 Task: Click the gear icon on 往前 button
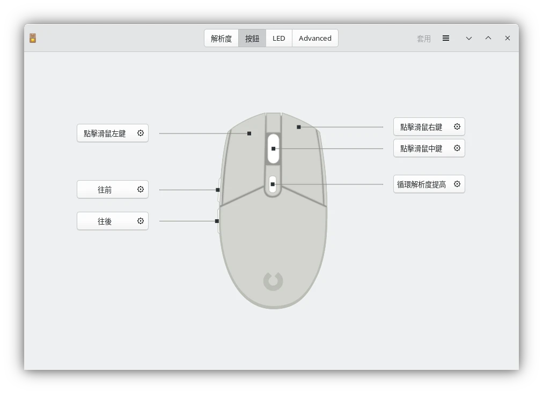[141, 189]
